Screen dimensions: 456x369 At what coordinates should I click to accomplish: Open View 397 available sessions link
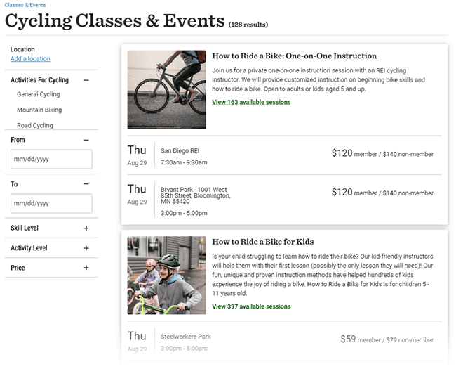(x=251, y=306)
